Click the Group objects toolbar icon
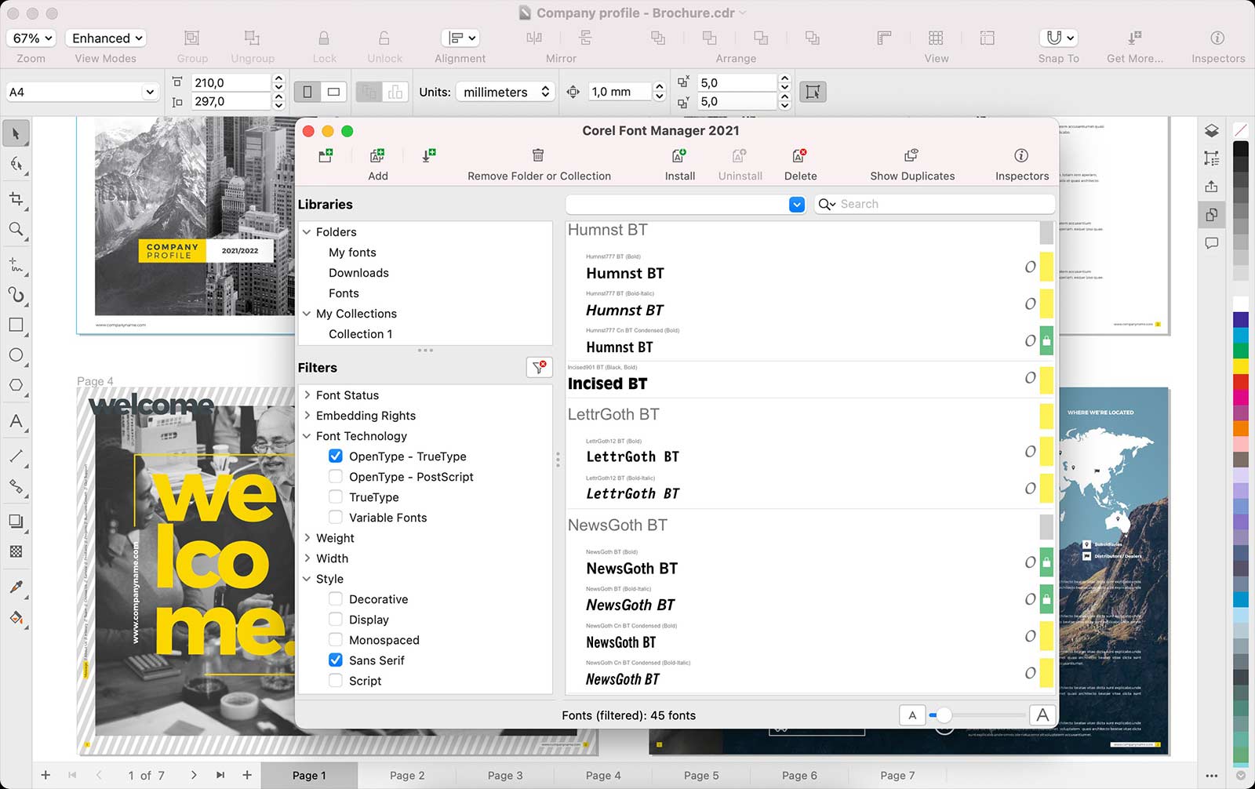Viewport: 1255px width, 789px height. (x=191, y=38)
